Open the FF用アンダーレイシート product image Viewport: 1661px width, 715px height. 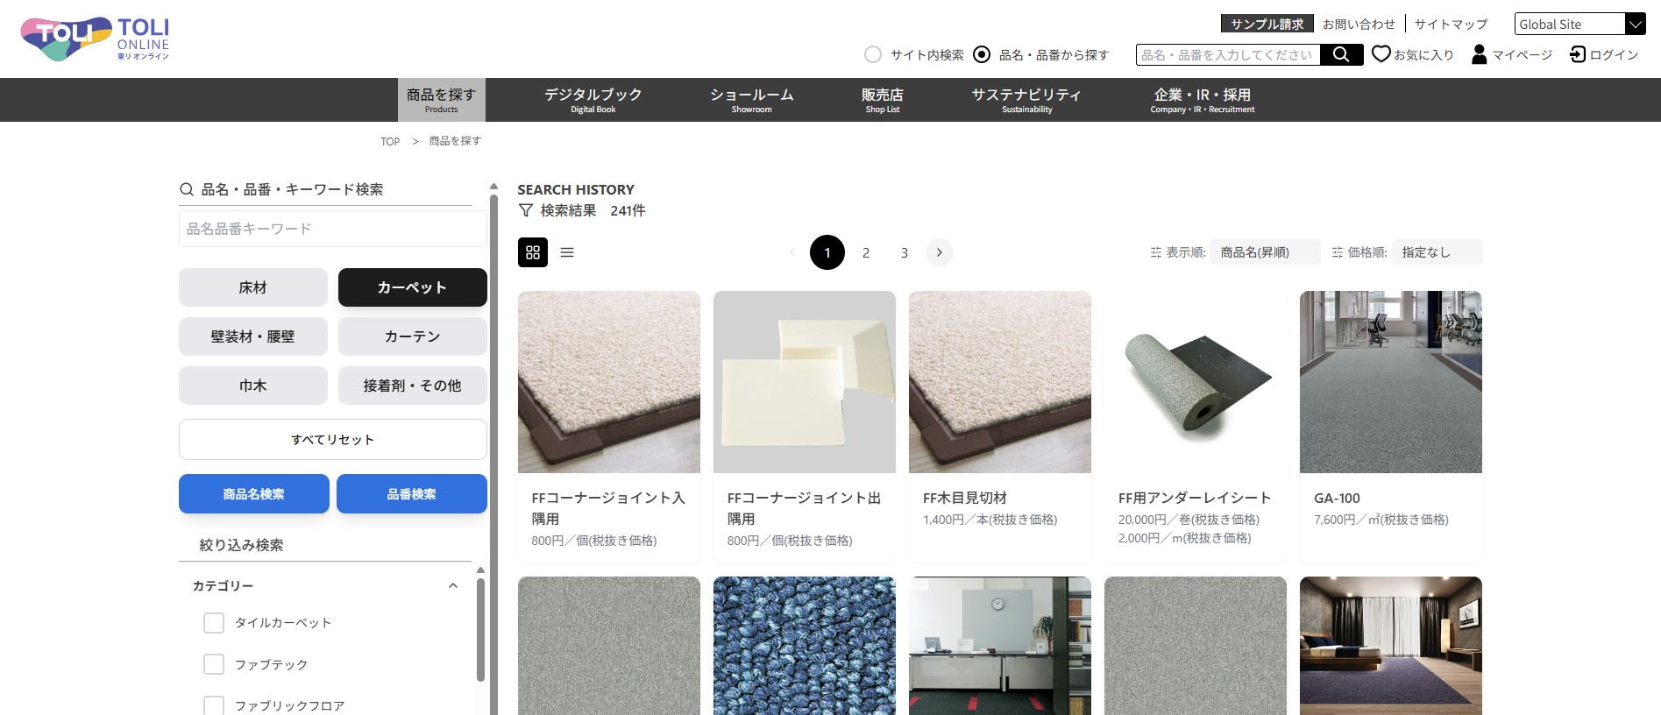(x=1196, y=382)
